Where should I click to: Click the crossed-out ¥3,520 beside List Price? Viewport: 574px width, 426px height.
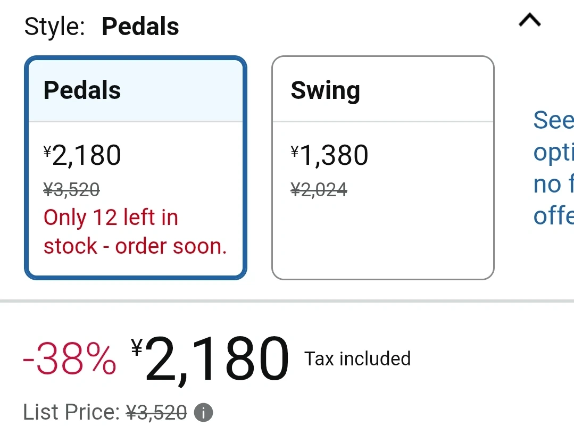point(156,412)
